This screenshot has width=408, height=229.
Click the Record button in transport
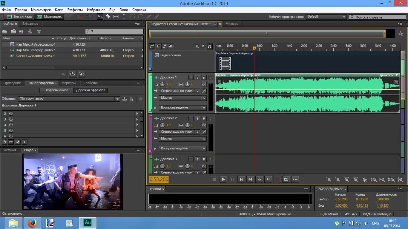pos(277,179)
